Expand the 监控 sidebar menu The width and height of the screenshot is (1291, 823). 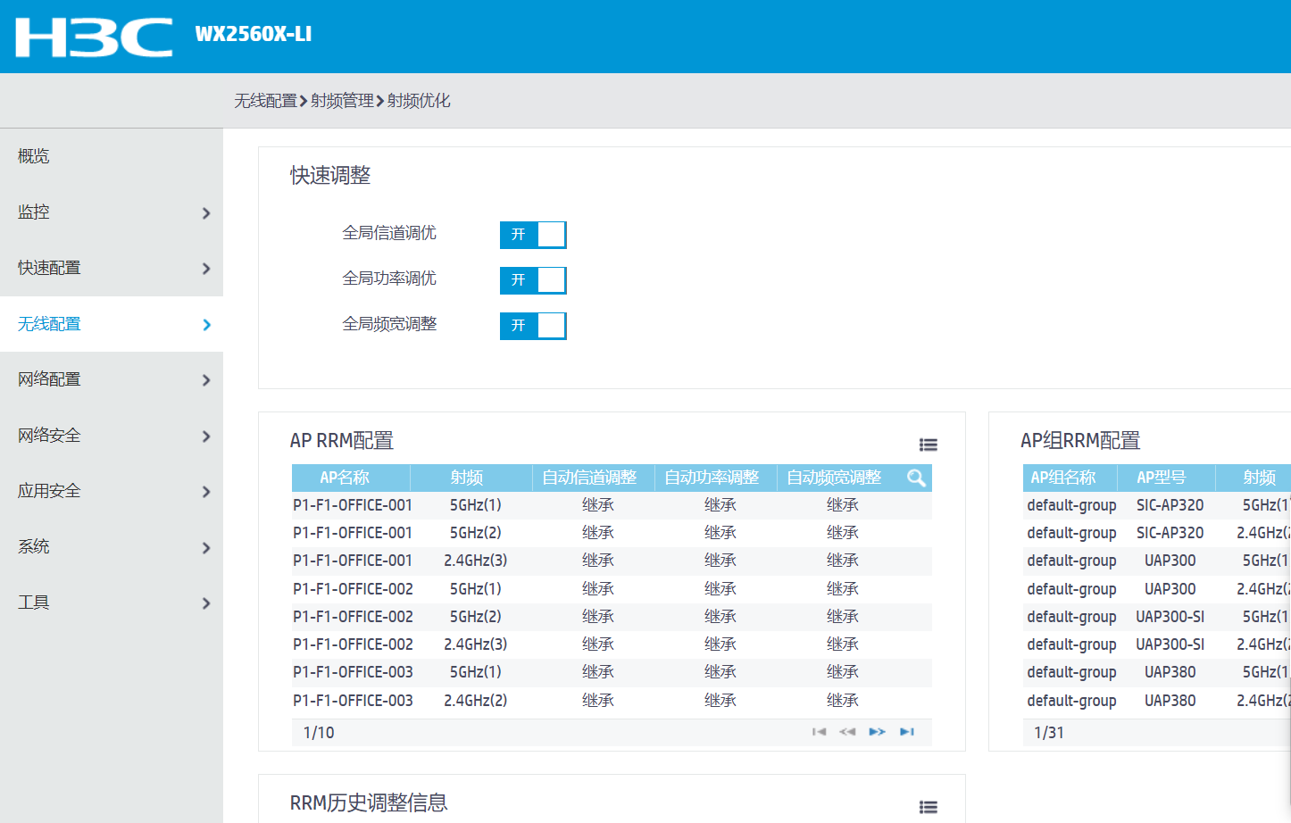click(x=111, y=212)
